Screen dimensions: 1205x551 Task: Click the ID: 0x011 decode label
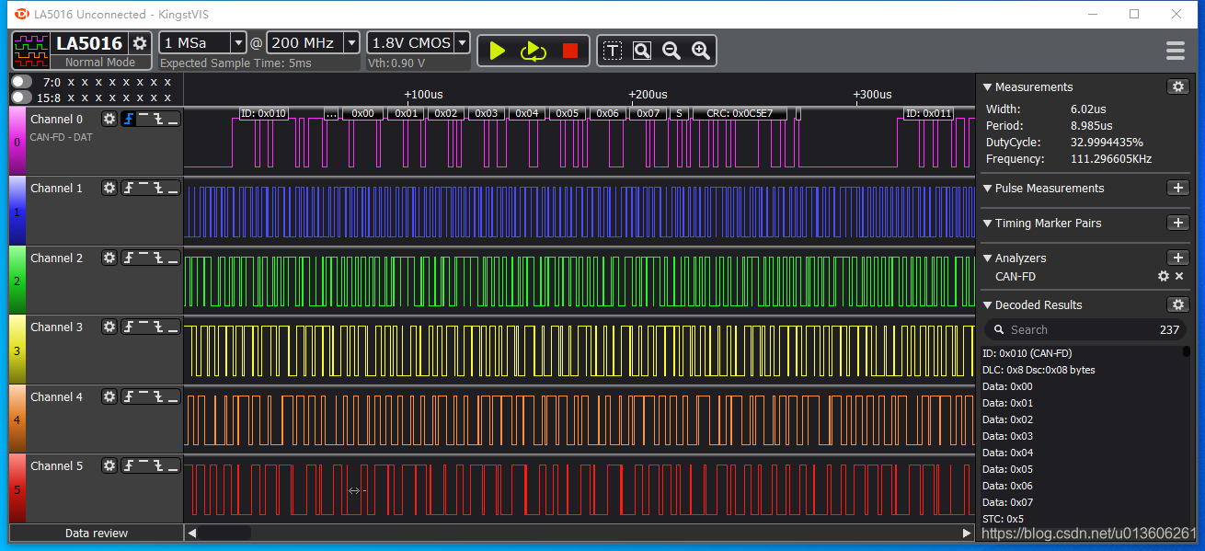pyautogui.click(x=928, y=113)
